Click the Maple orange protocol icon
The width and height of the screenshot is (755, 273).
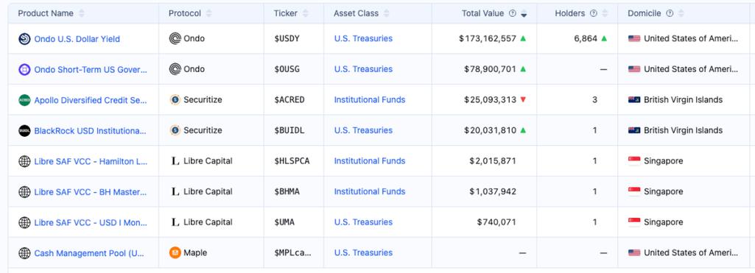tap(175, 253)
